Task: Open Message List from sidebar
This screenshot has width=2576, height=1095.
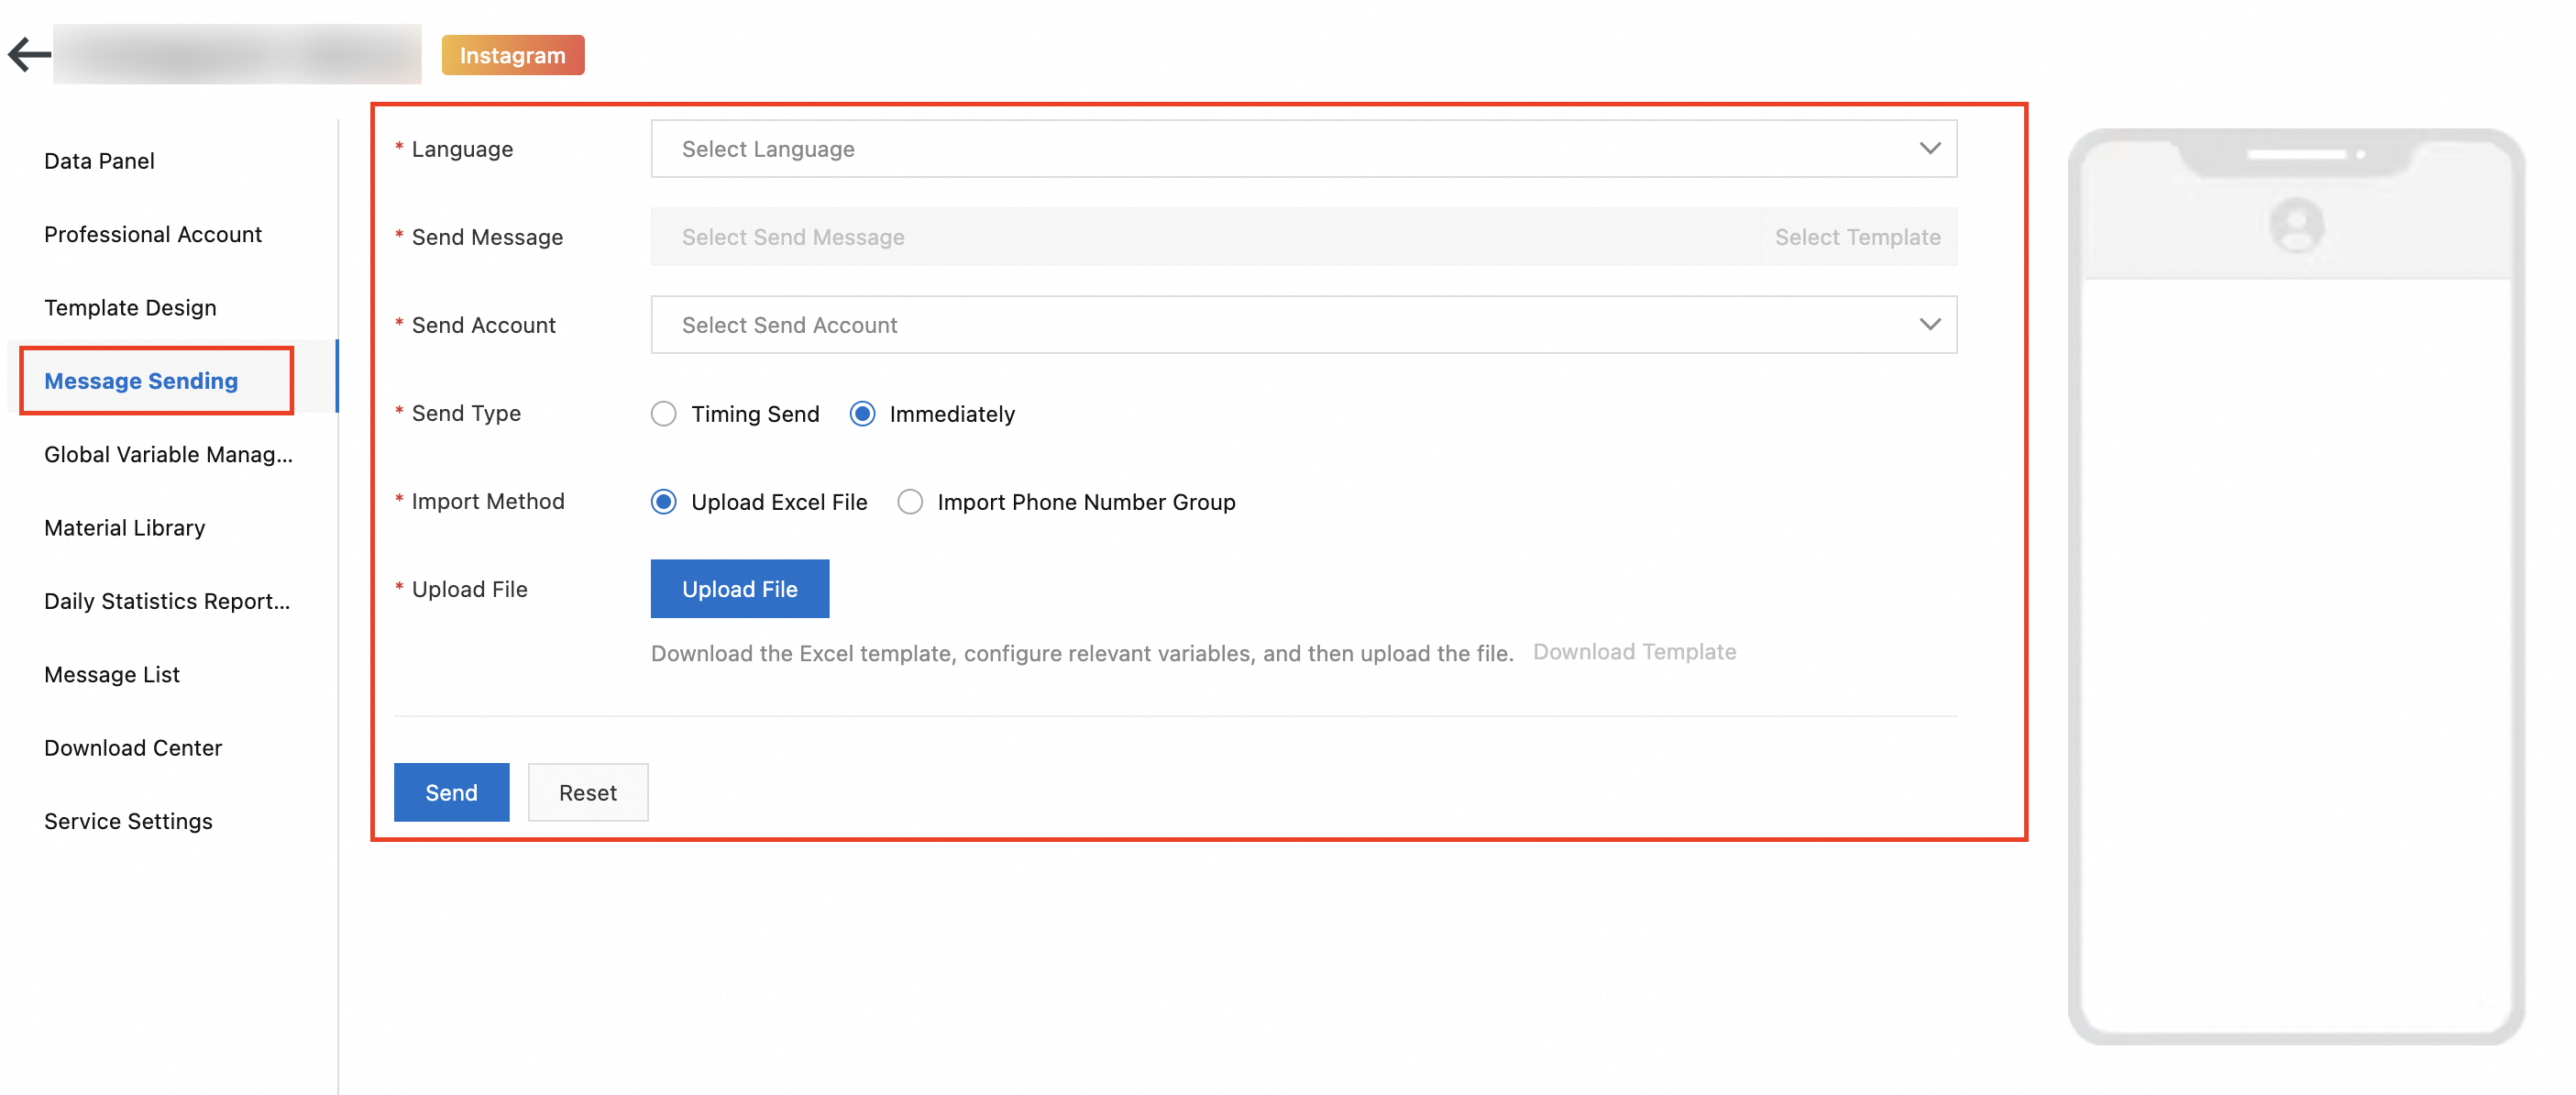Action: [x=112, y=675]
